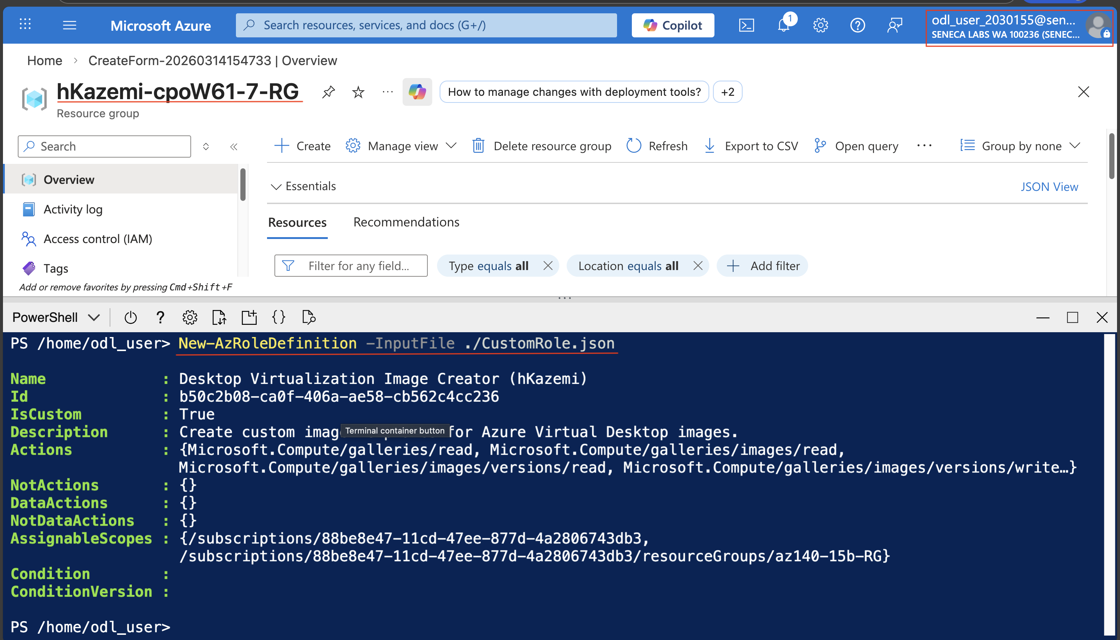Click the Export to CSV download icon

pos(709,145)
